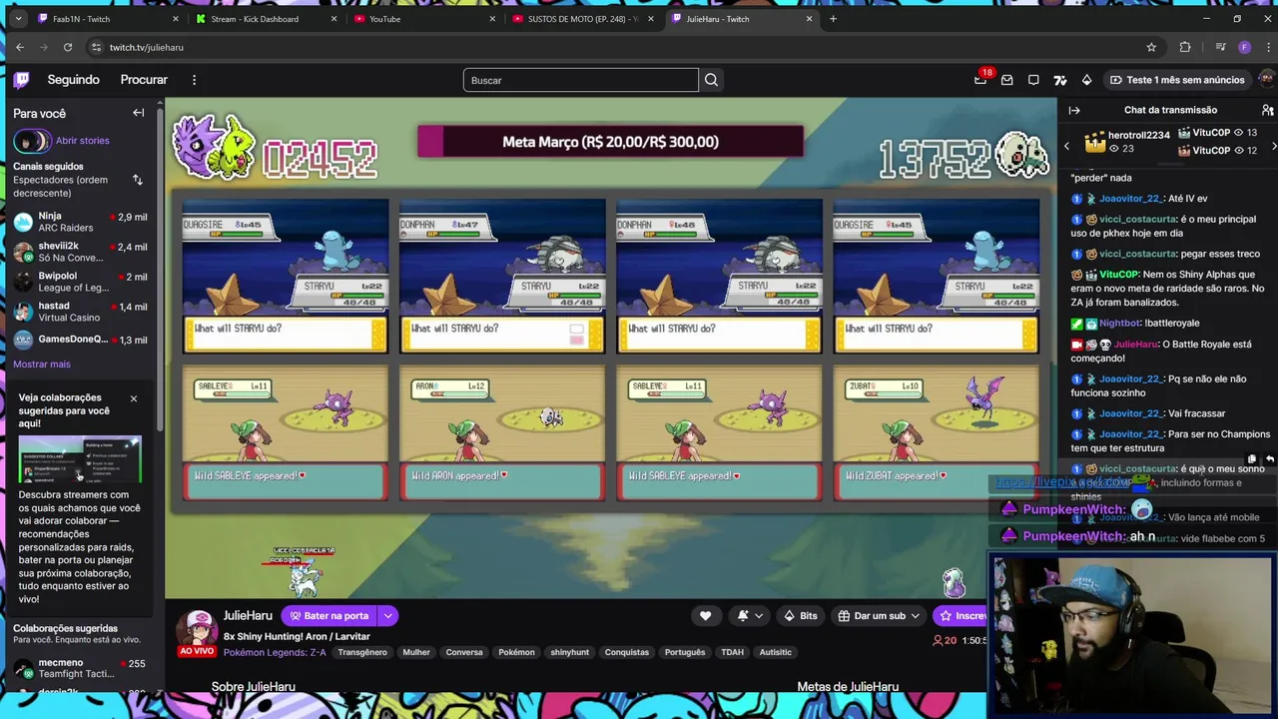Screen dimensions: 1278x719
Task: Click the Bater na porta button
Action: pos(329,616)
